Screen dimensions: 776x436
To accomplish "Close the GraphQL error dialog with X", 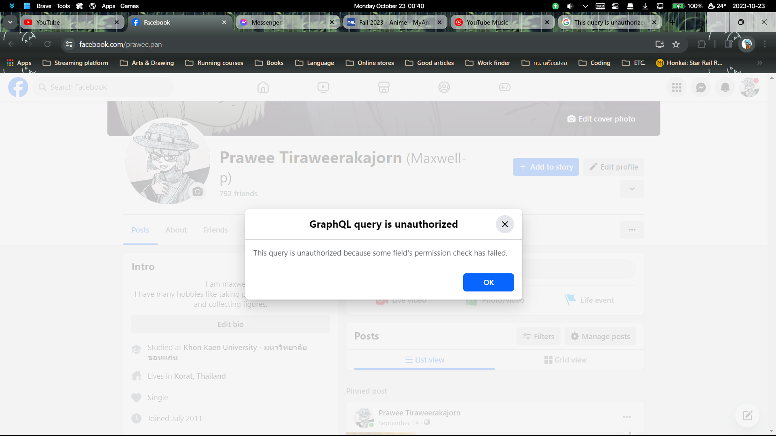I will click(505, 224).
